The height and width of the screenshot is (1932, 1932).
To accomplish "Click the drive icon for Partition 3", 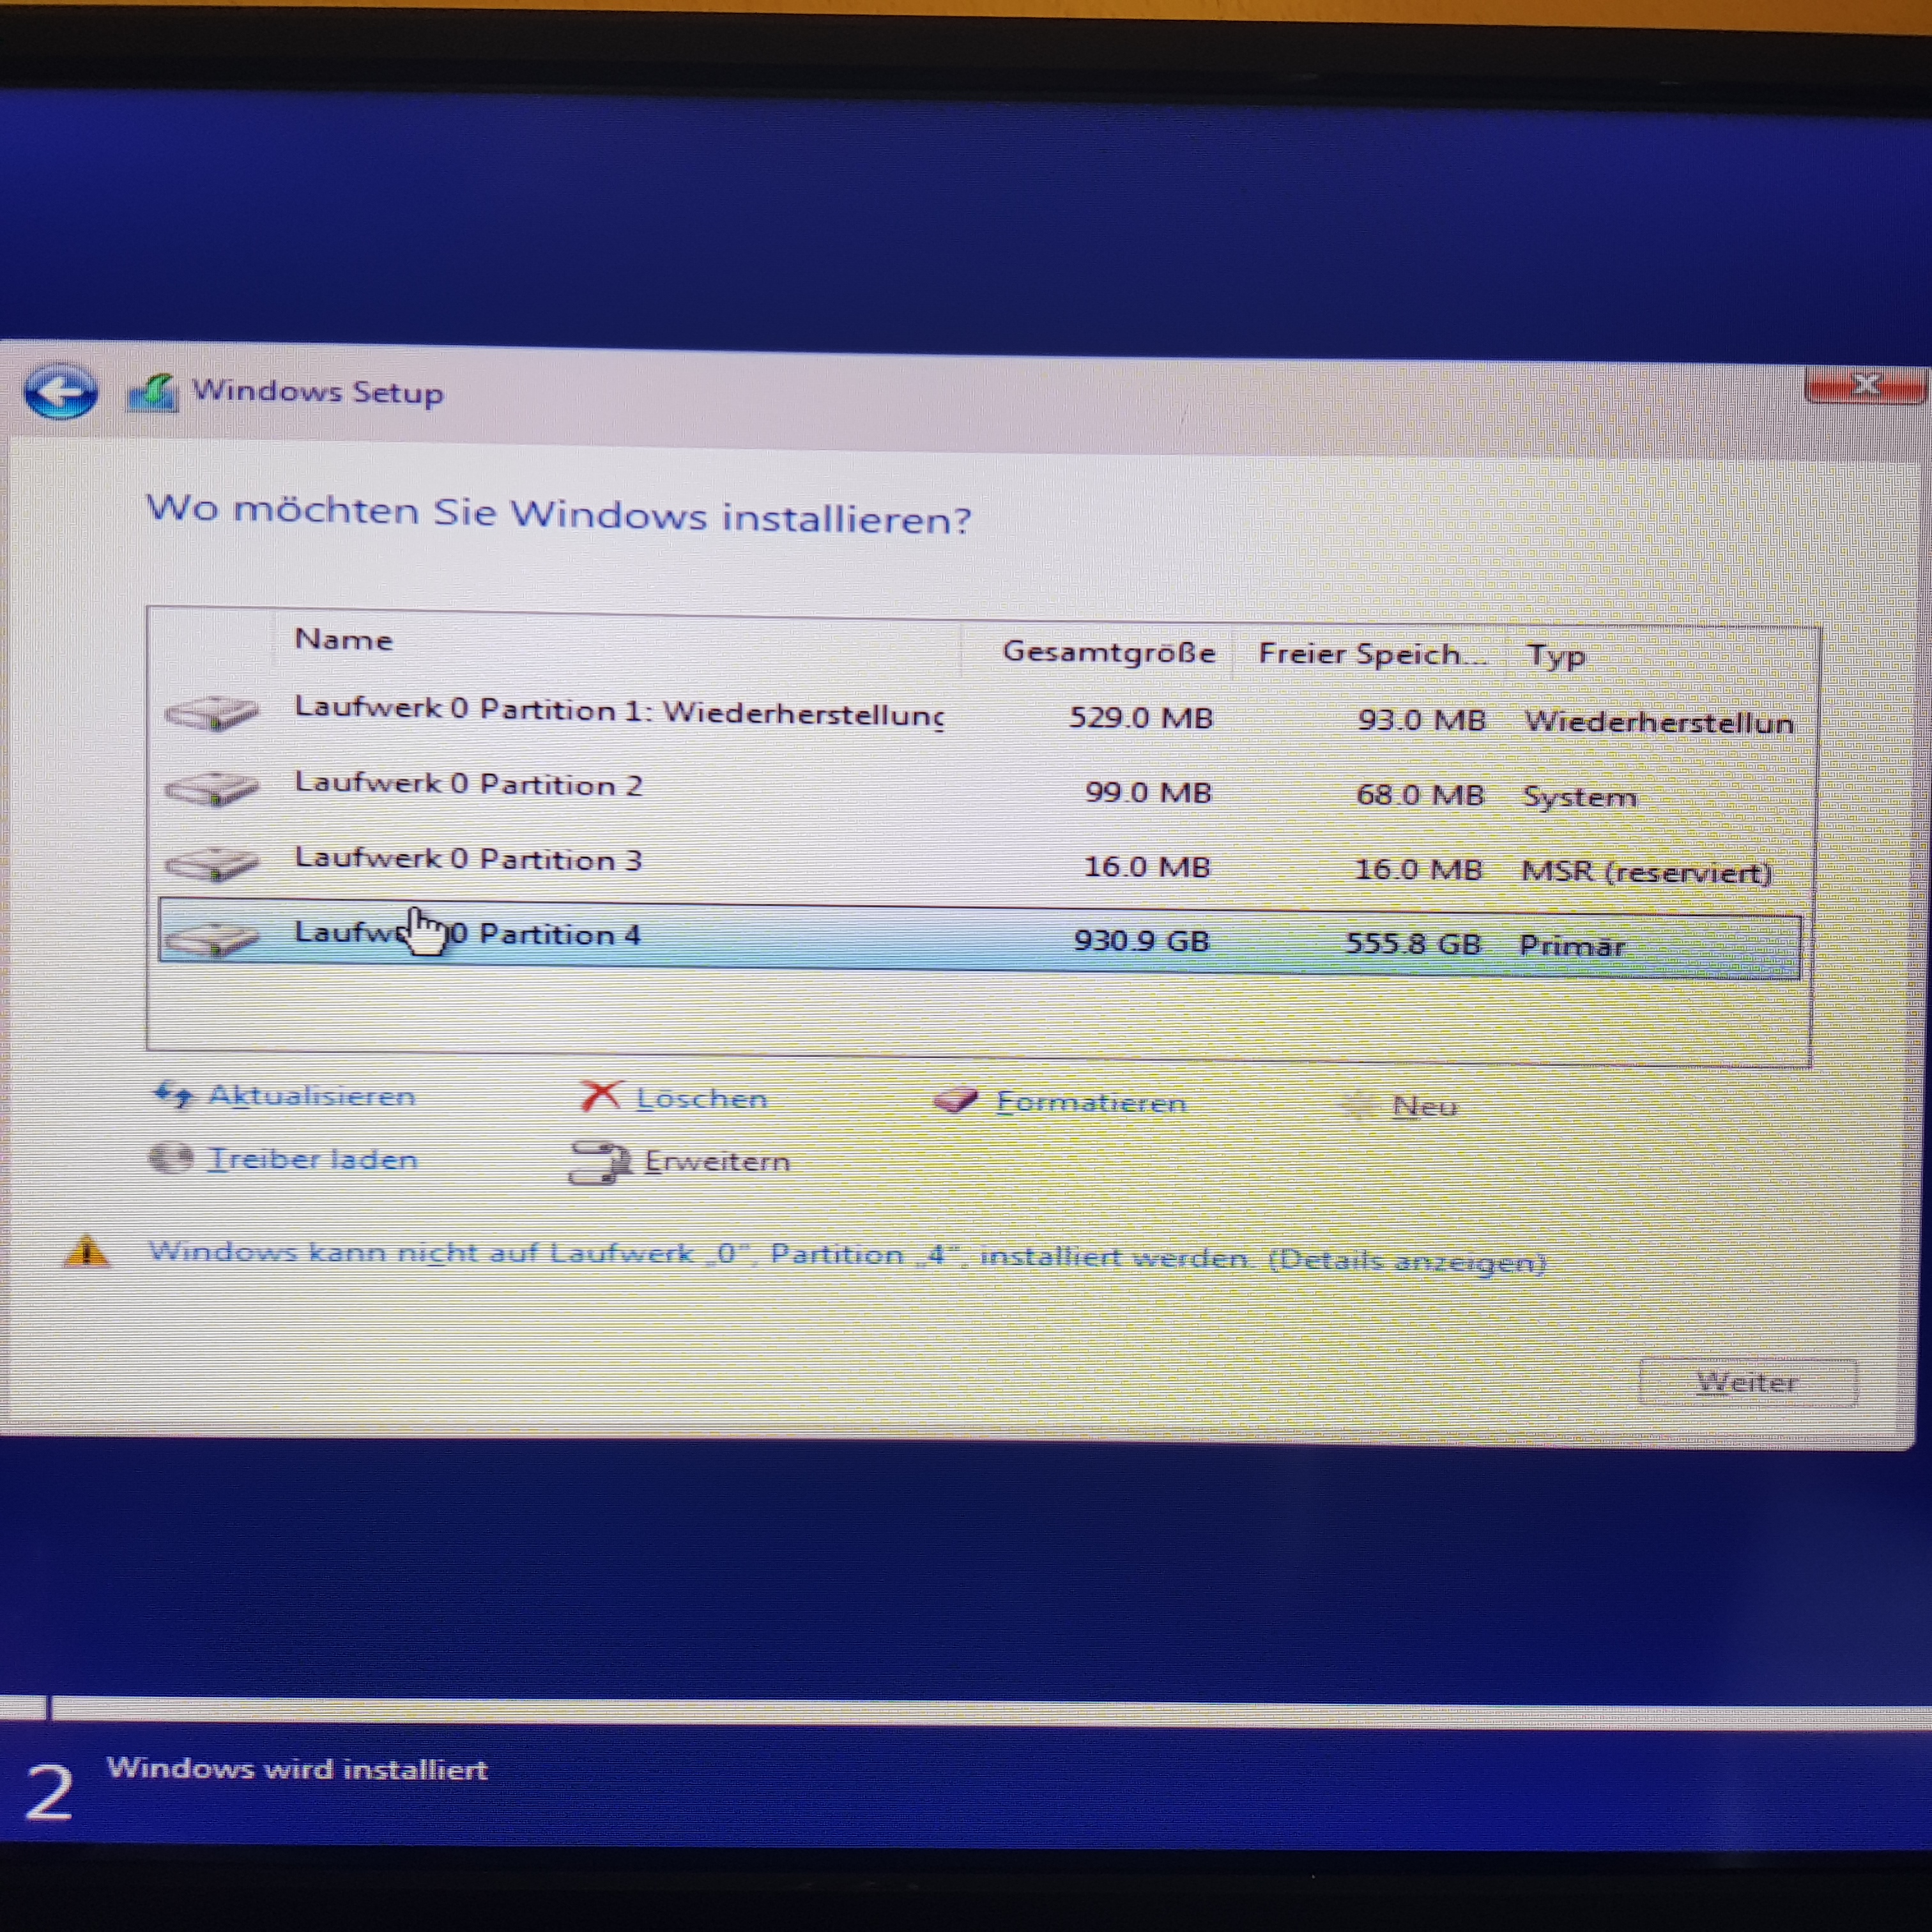I will 212,863.
